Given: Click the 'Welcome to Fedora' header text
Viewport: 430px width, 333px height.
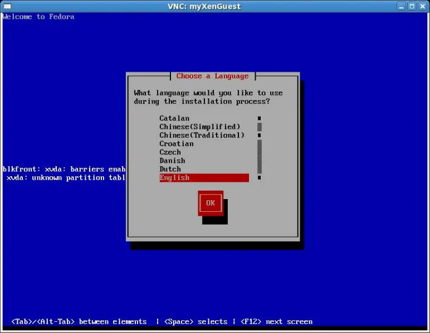Looking at the screenshot, I should (38, 17).
